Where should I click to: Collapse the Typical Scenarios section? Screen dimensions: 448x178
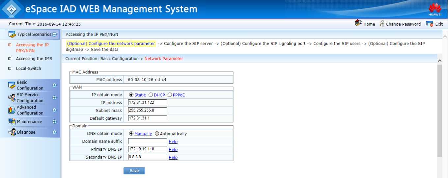pos(54,34)
